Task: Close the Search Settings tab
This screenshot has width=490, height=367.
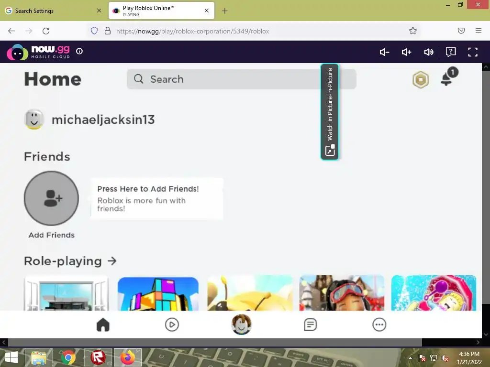Action: (99, 11)
